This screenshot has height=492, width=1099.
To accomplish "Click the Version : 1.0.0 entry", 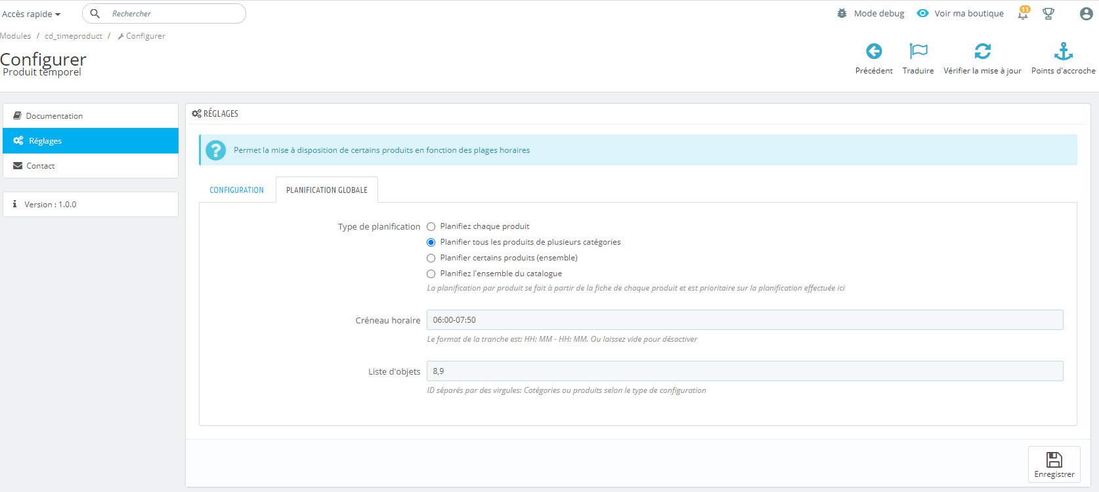I will [91, 205].
